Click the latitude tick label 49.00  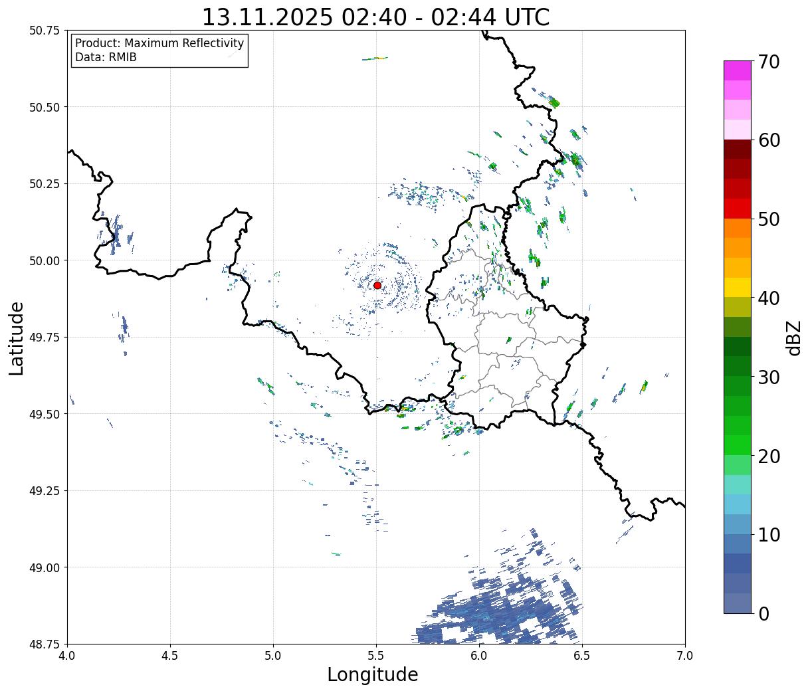pos(44,567)
